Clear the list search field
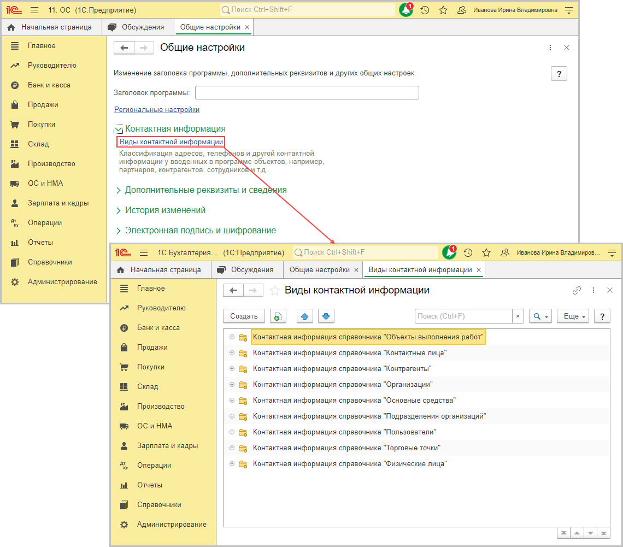The width and height of the screenshot is (623, 547). pos(518,316)
